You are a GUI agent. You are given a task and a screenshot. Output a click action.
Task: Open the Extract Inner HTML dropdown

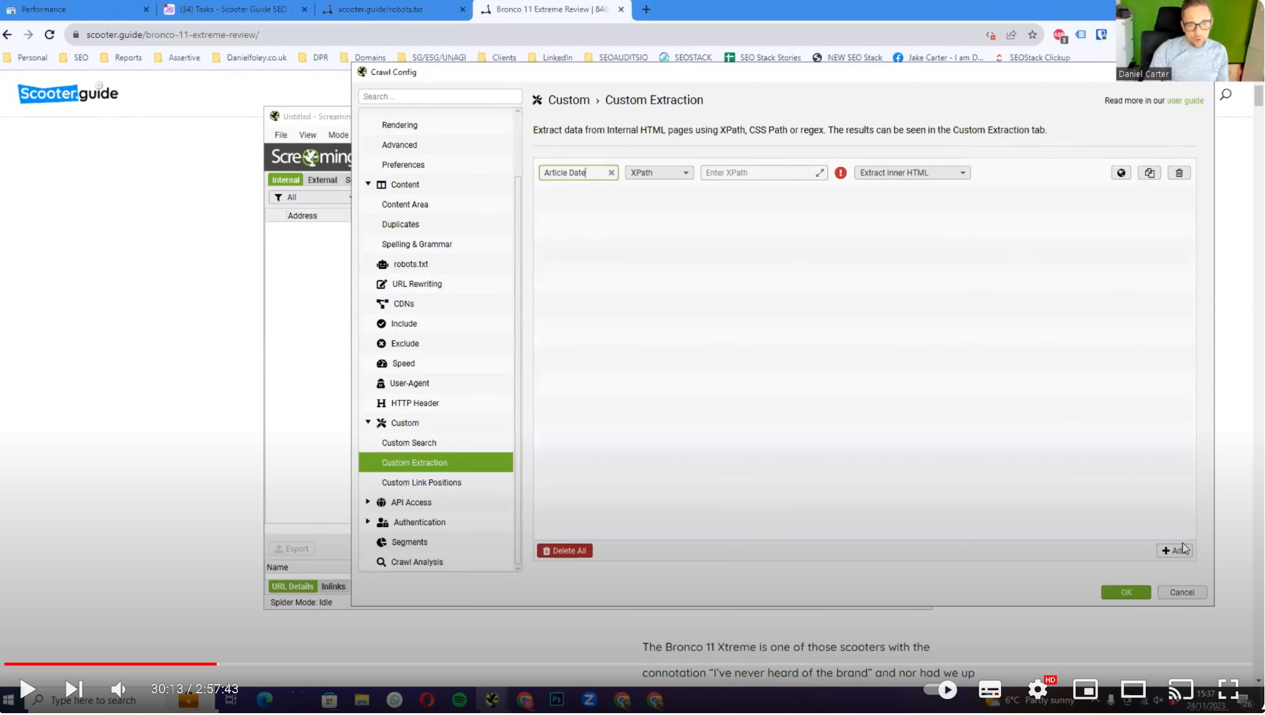(x=911, y=173)
